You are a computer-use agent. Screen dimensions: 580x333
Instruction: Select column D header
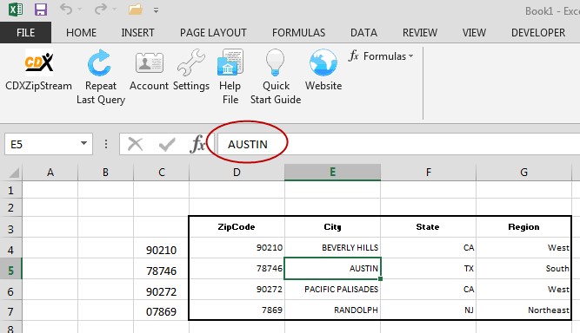(x=237, y=173)
